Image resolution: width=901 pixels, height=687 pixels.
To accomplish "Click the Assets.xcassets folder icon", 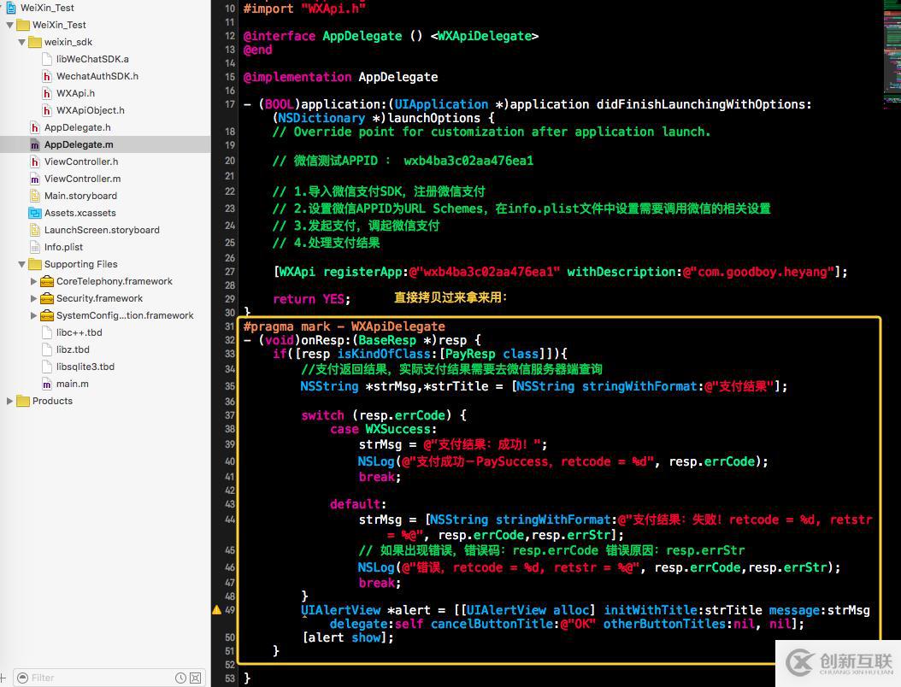I will (35, 213).
